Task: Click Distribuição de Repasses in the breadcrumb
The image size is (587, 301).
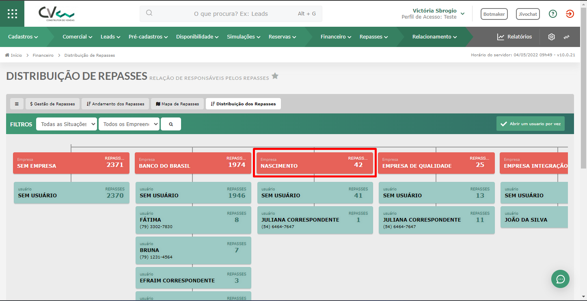Action: coord(90,55)
